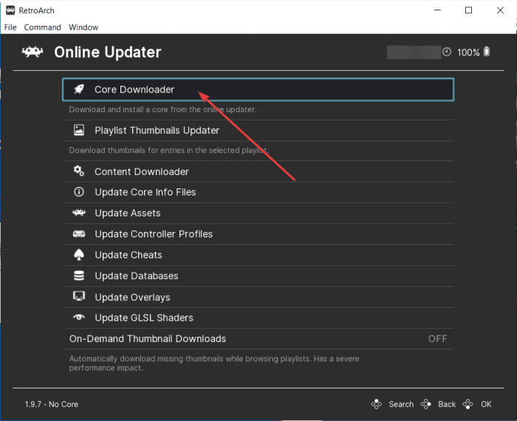Image resolution: width=517 pixels, height=421 pixels.
Task: Click the gamepad icon beside OK
Action: tap(468, 404)
